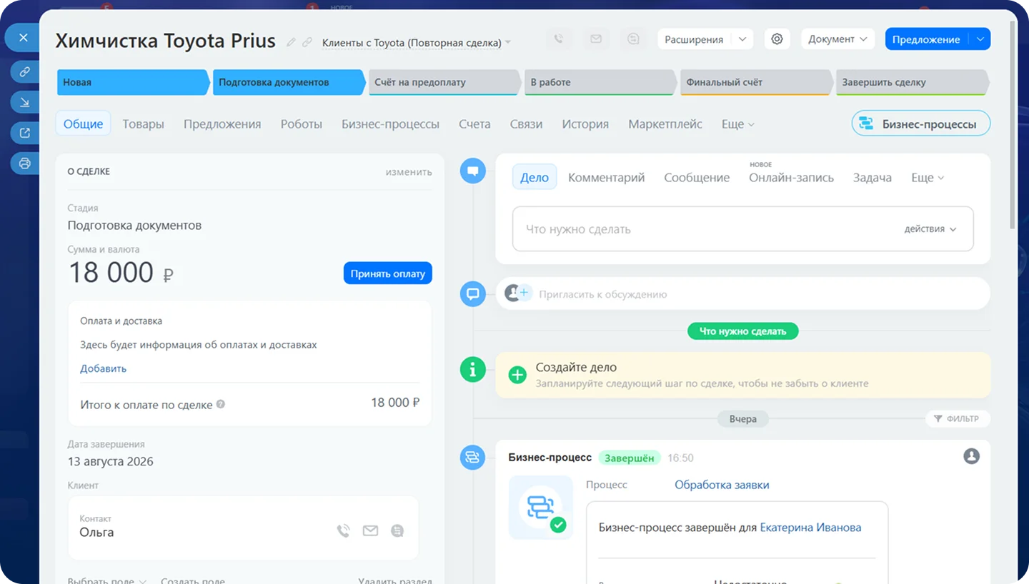
Task: Email contact Ольга using the envelope icon
Action: pyautogui.click(x=370, y=530)
